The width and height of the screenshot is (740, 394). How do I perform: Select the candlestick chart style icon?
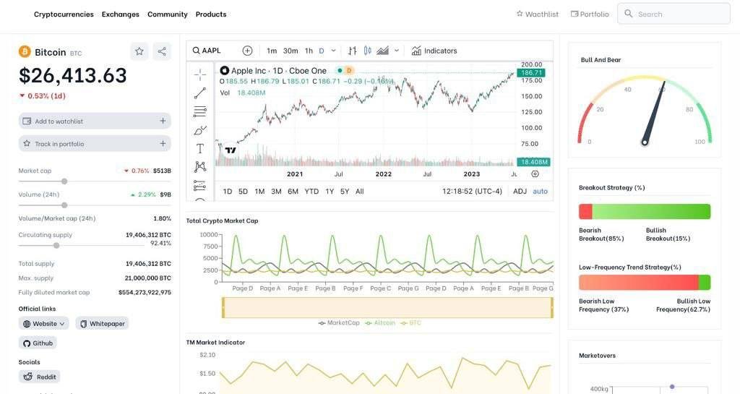click(x=367, y=51)
